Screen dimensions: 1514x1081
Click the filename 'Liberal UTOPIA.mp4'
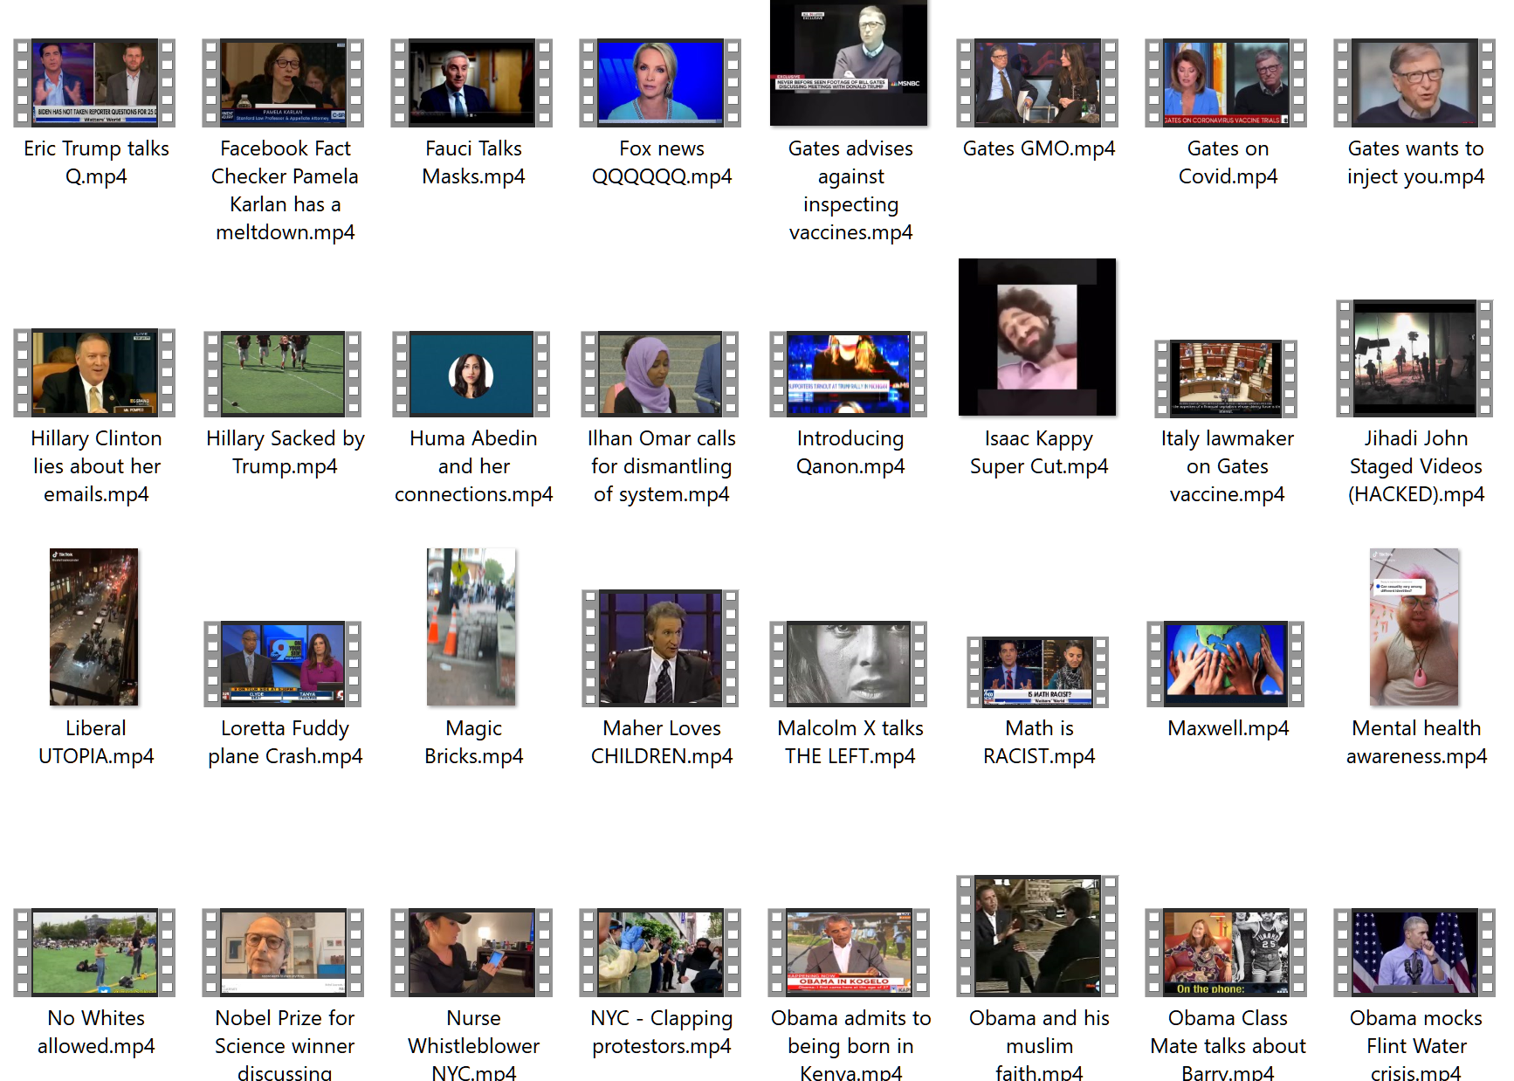coord(96,742)
